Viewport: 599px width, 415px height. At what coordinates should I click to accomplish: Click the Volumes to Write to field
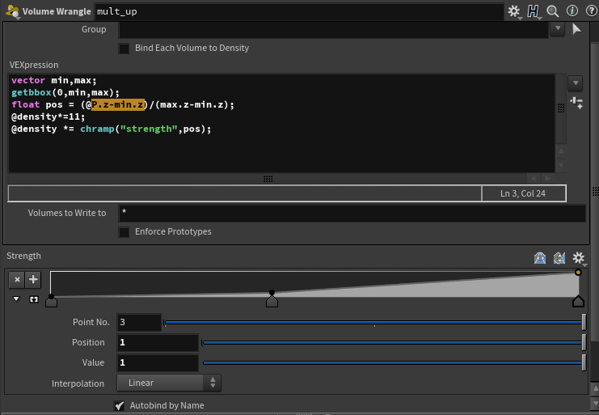(352, 214)
